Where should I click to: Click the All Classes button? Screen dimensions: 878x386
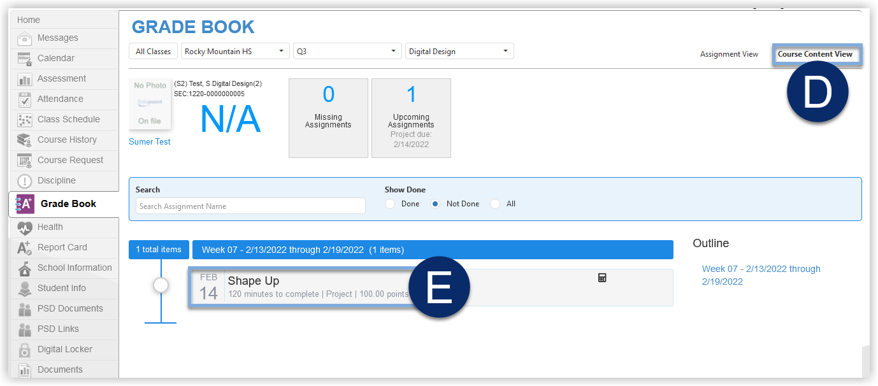tap(154, 52)
